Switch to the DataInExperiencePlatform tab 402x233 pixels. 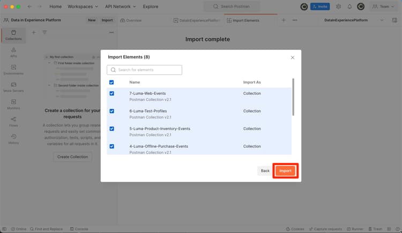click(x=197, y=20)
